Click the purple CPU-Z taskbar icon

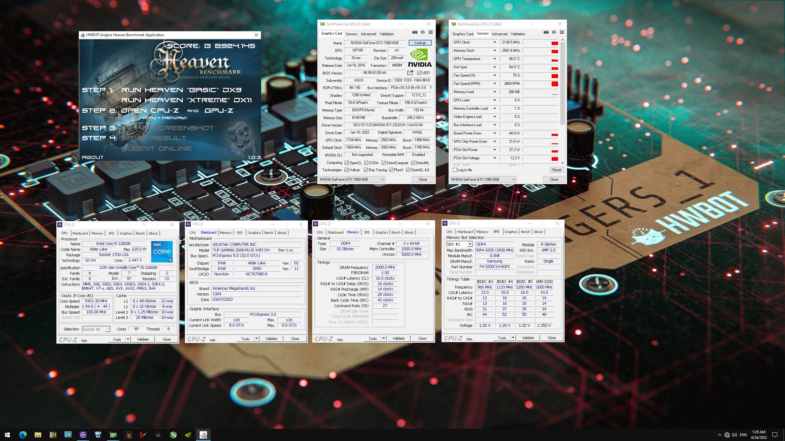tap(83, 435)
